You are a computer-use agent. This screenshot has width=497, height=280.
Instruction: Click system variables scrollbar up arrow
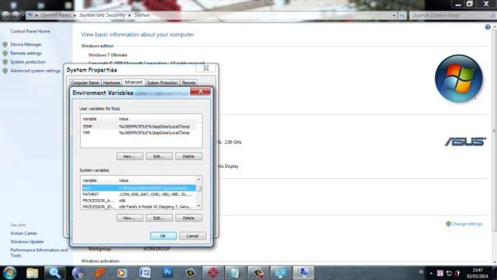(x=199, y=180)
